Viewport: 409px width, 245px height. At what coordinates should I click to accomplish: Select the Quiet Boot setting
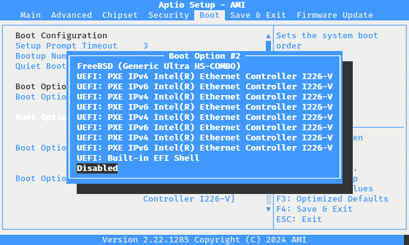(x=40, y=66)
